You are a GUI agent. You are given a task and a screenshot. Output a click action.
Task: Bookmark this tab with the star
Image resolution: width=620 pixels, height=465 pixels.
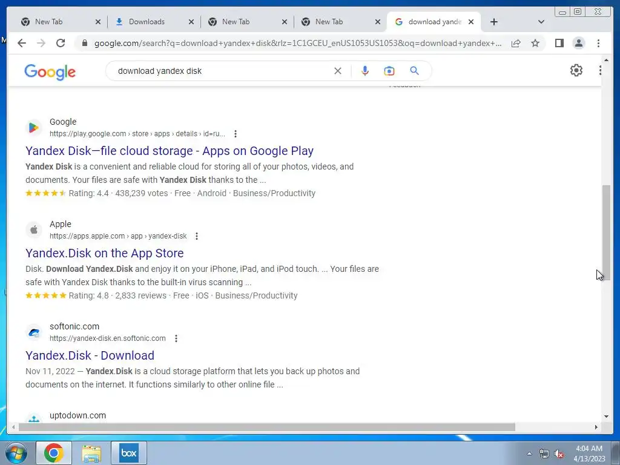(535, 43)
